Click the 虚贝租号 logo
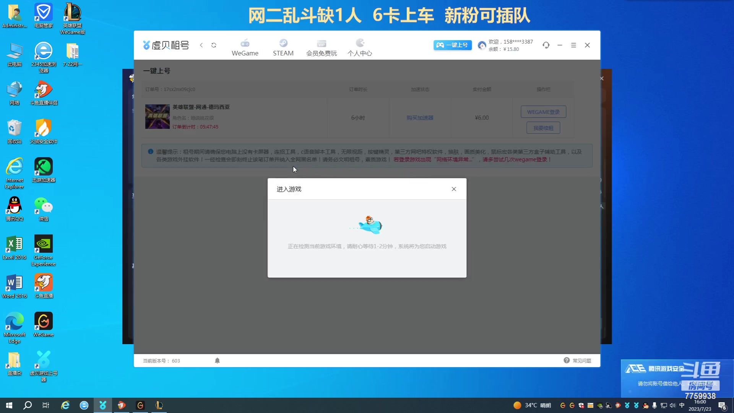 coord(166,45)
